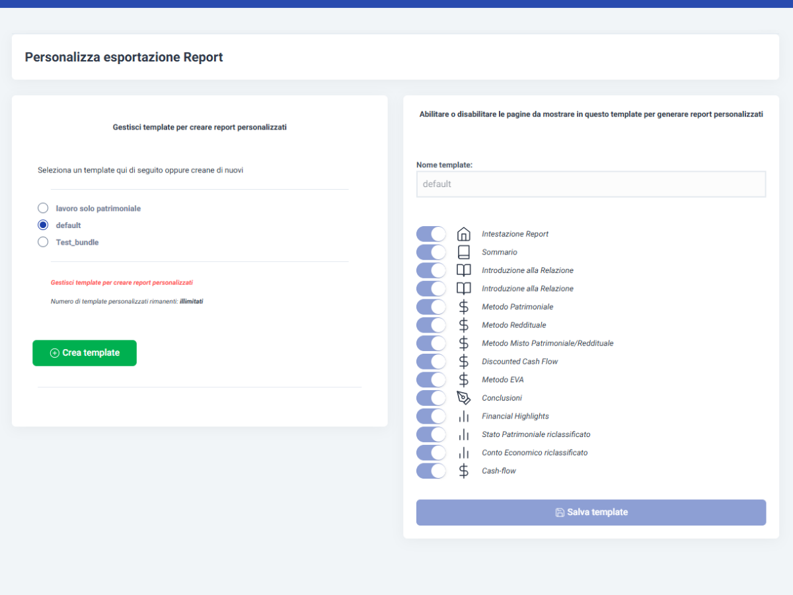Switch off the Metodo Reddituale page

(432, 325)
